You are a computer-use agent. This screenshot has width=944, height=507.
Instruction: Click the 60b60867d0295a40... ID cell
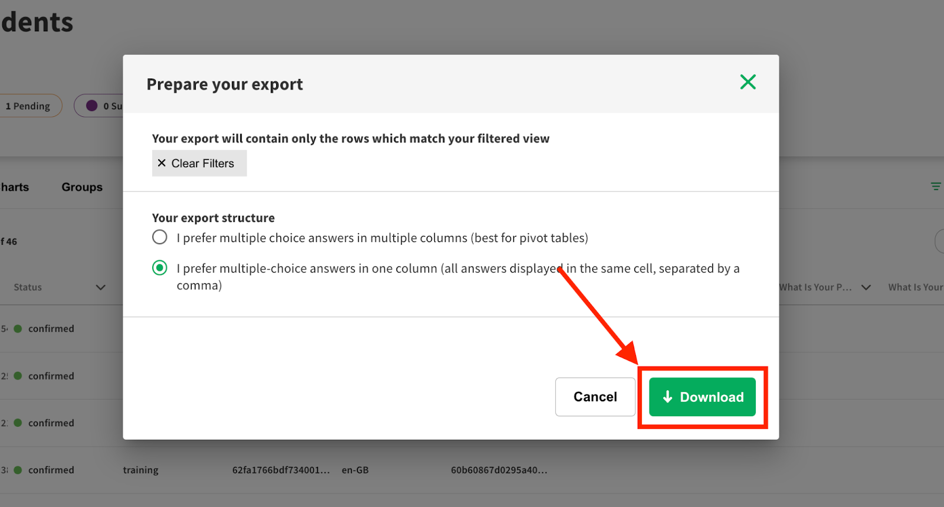499,470
